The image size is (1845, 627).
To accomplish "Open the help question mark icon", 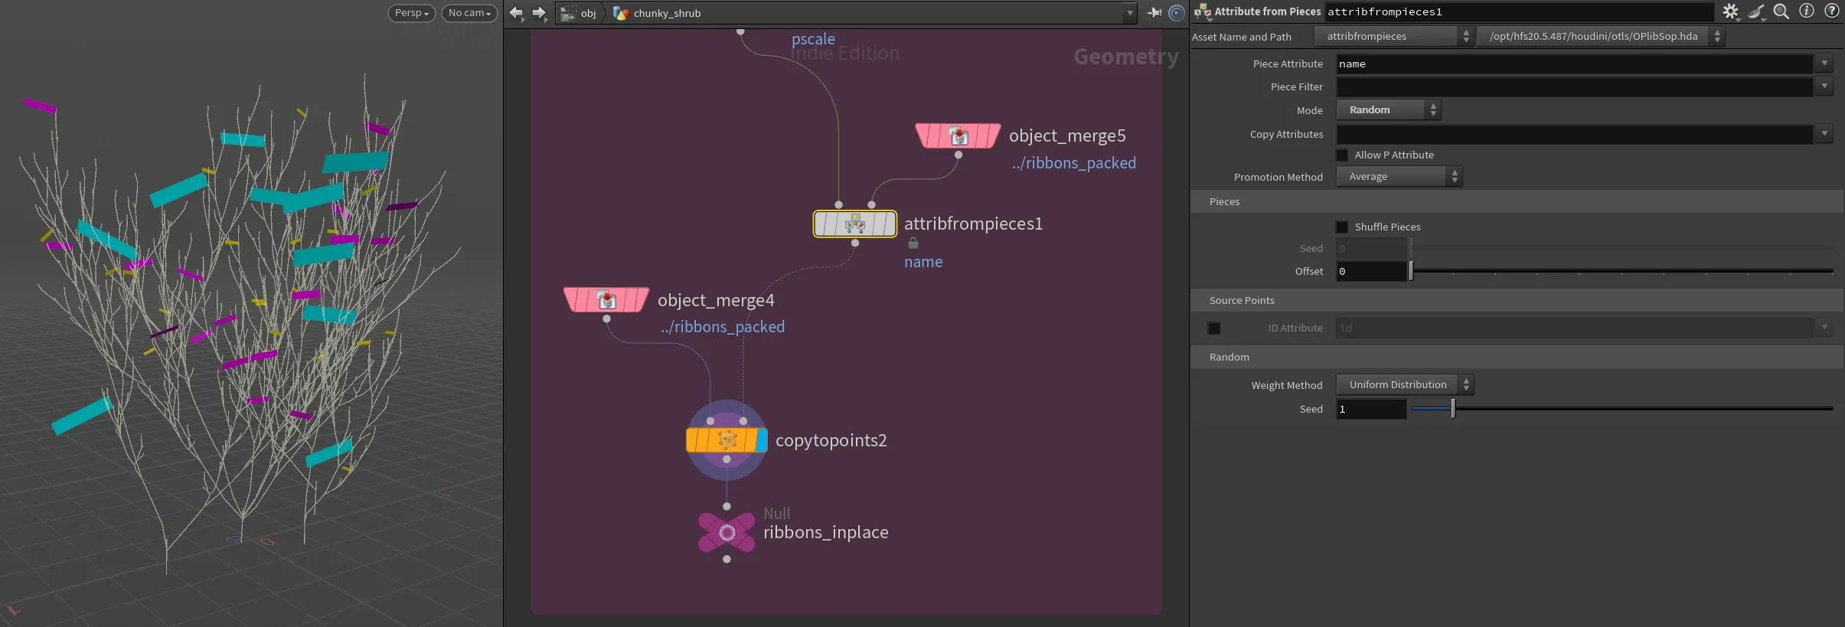I will pyautogui.click(x=1832, y=11).
